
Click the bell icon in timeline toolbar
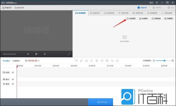(92, 61)
